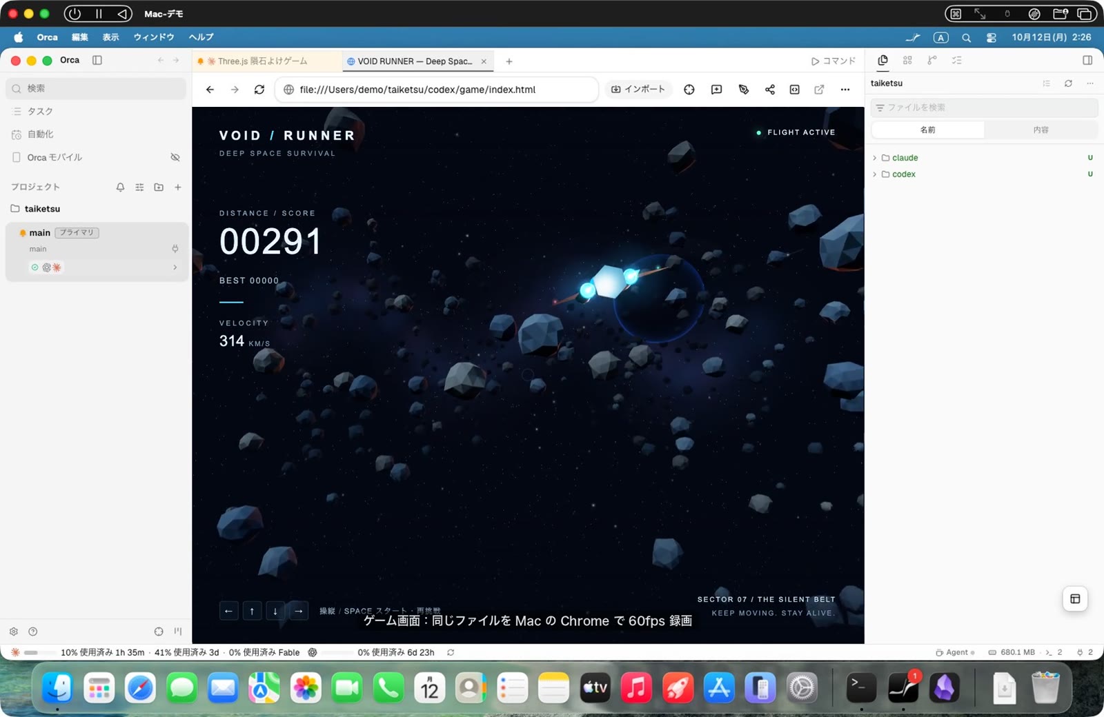Click the add-folder icon in プロジェクト header
Viewport: 1104px width, 717px height.
(x=159, y=187)
